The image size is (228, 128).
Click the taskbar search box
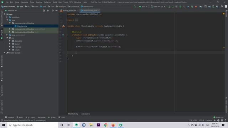(x=33, y=125)
